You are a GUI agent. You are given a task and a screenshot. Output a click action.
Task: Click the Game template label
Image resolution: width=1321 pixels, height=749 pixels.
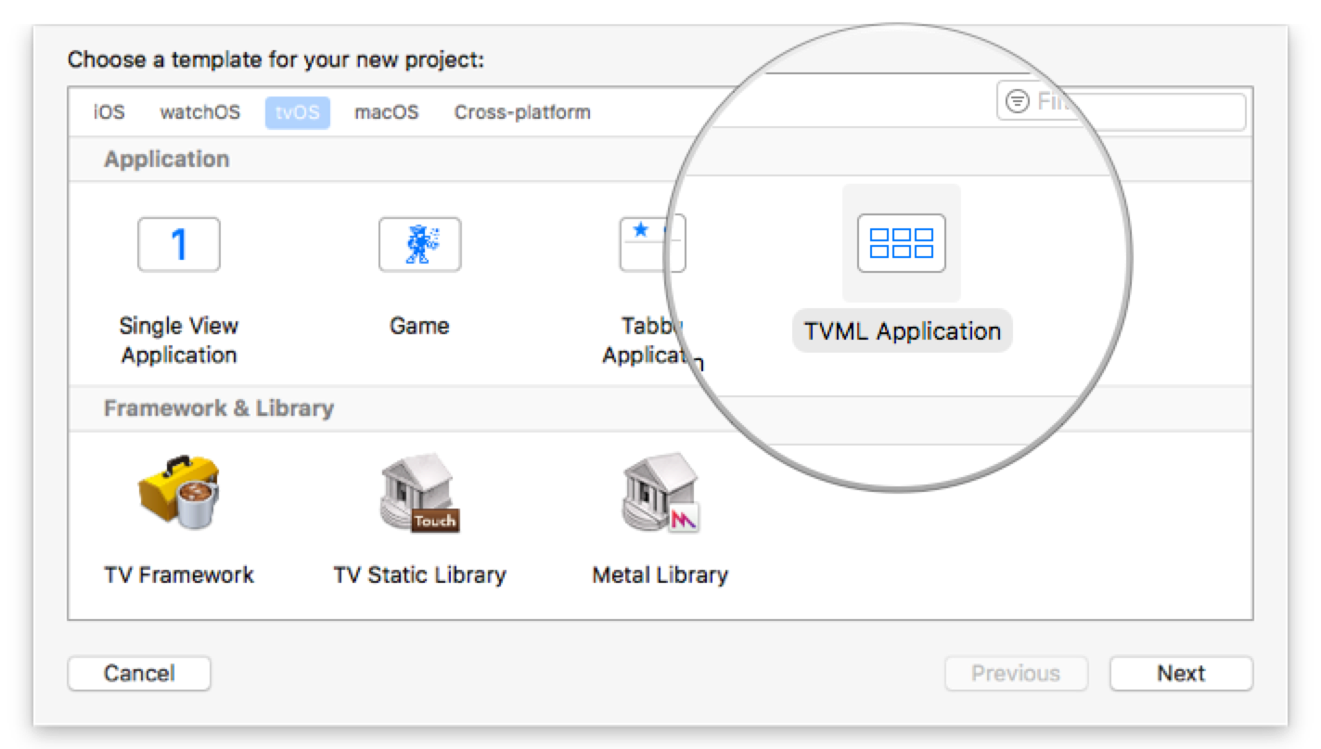pyautogui.click(x=419, y=326)
